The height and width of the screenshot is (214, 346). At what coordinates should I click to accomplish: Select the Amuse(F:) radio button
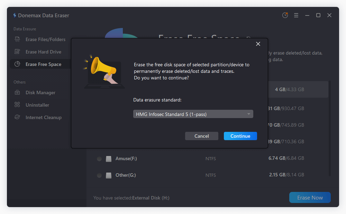tap(99, 159)
